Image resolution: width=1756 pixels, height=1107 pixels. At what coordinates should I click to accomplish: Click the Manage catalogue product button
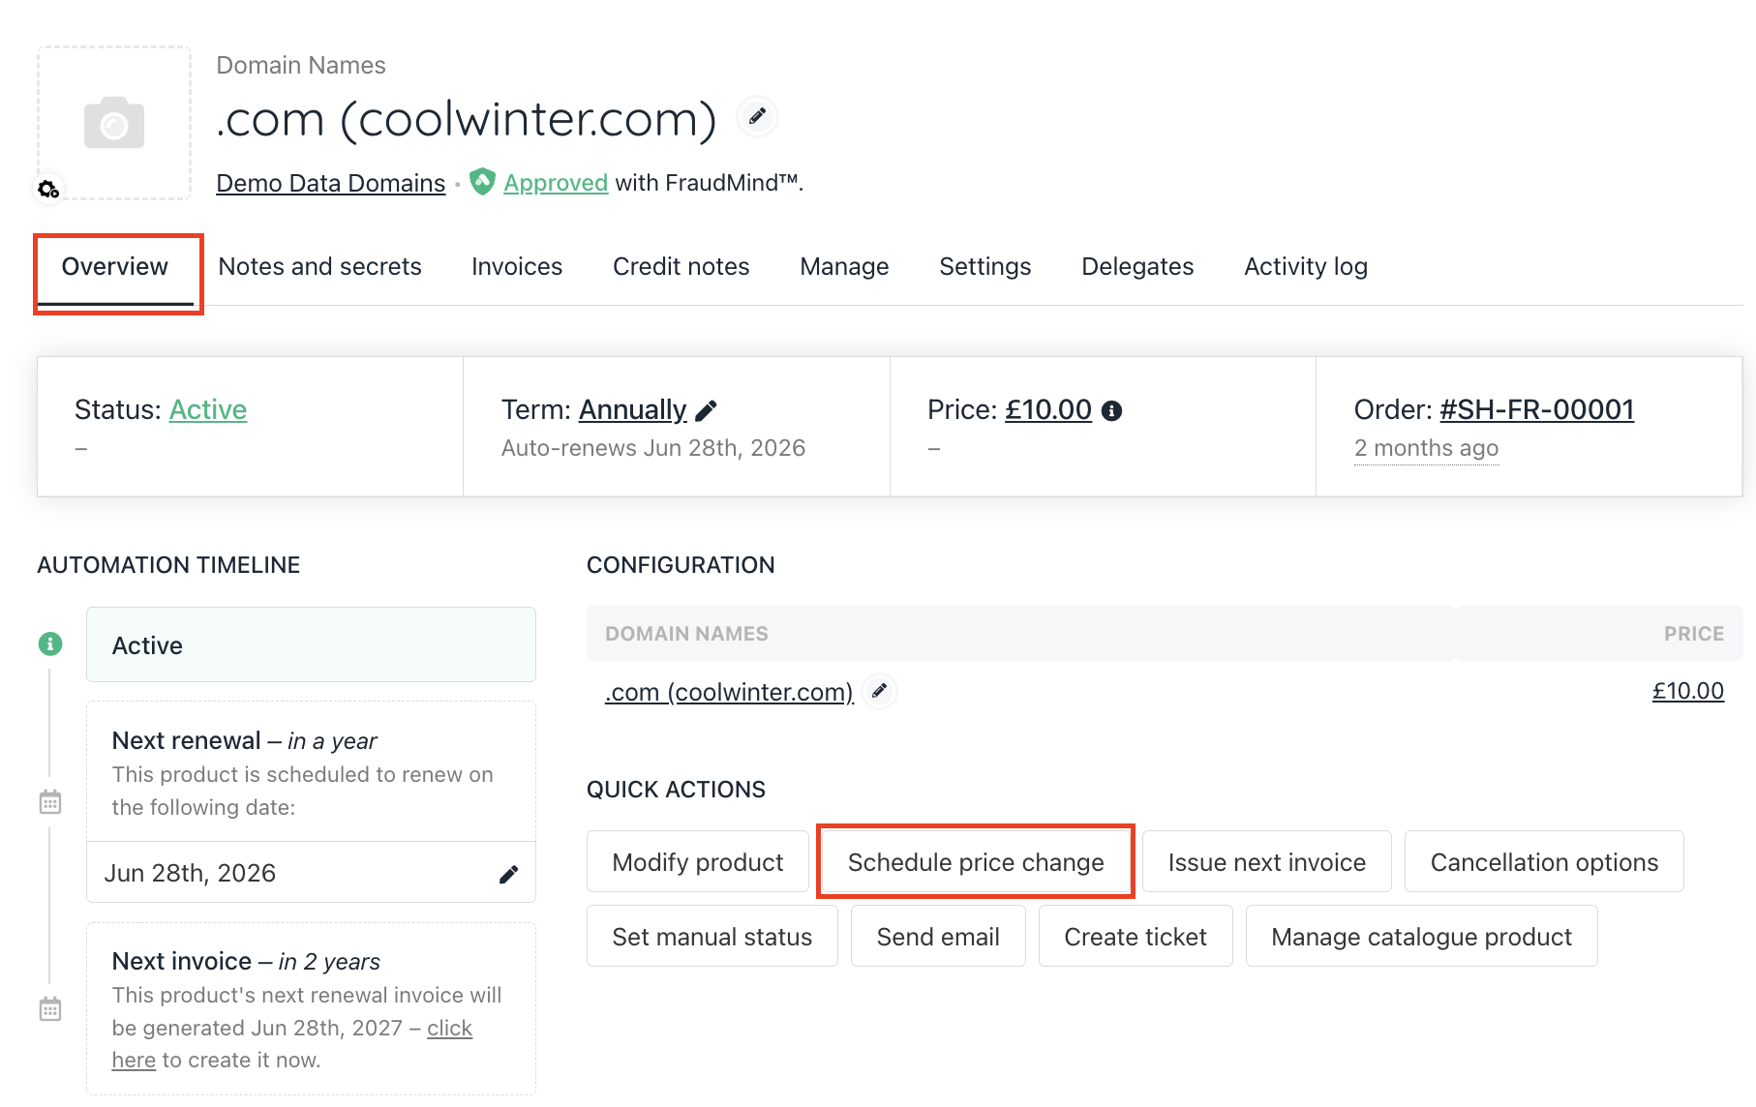click(1420, 937)
